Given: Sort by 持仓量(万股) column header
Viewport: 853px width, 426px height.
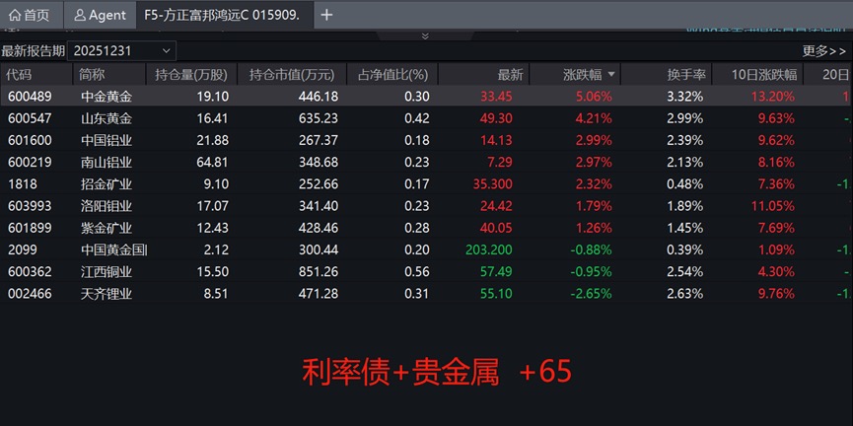Looking at the screenshot, I should pos(191,75).
